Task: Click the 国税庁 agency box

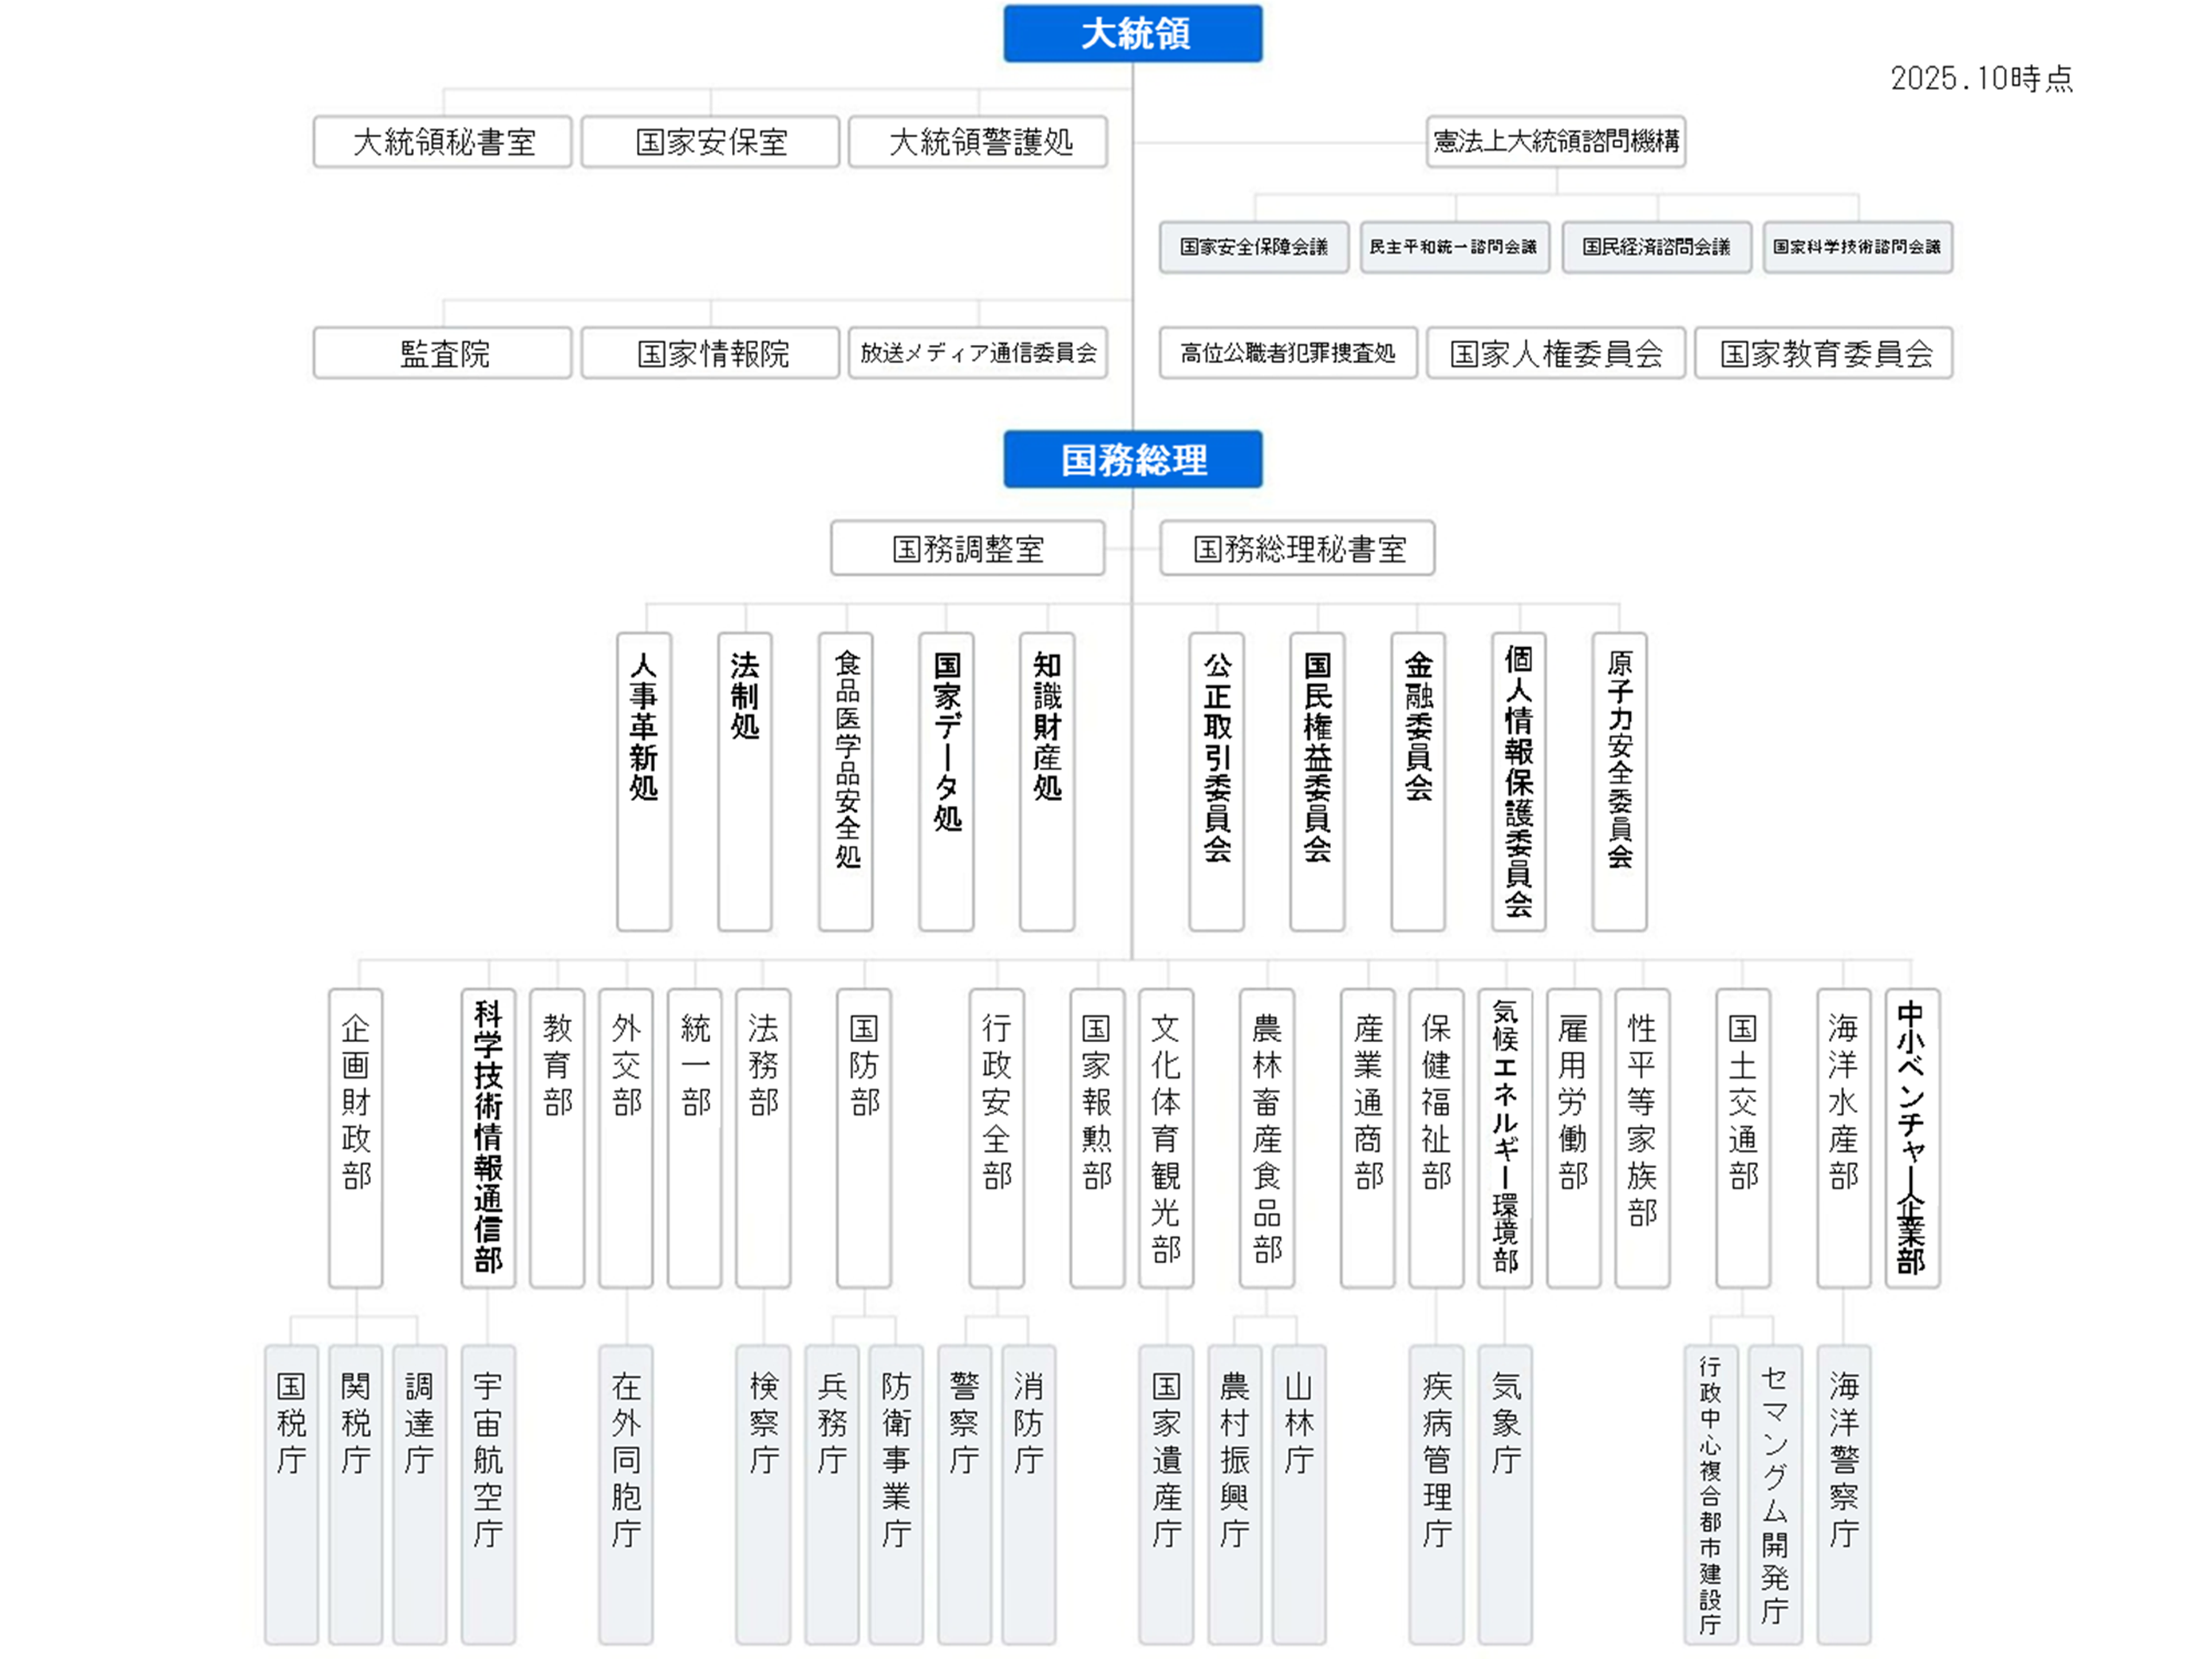Action: pos(291,1493)
